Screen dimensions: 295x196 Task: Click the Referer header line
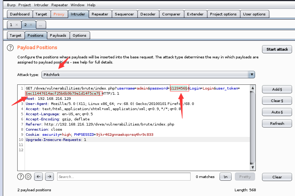click(x=100, y=124)
